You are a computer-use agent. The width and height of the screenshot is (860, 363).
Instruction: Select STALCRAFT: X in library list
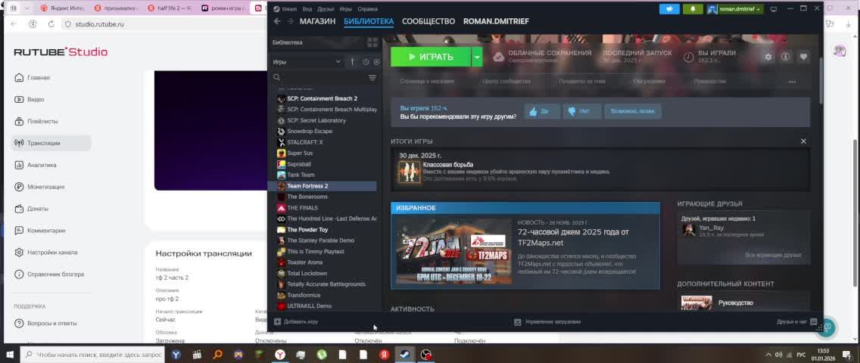pos(305,142)
